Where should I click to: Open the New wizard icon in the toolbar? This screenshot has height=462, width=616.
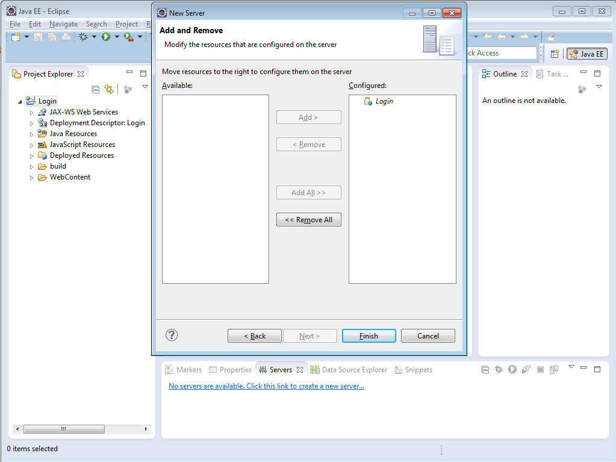[14, 36]
